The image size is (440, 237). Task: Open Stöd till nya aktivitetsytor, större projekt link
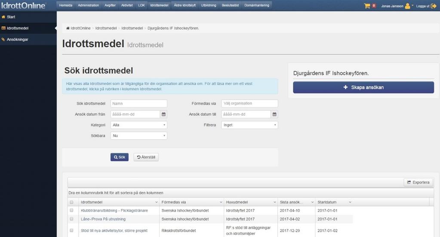114,231
